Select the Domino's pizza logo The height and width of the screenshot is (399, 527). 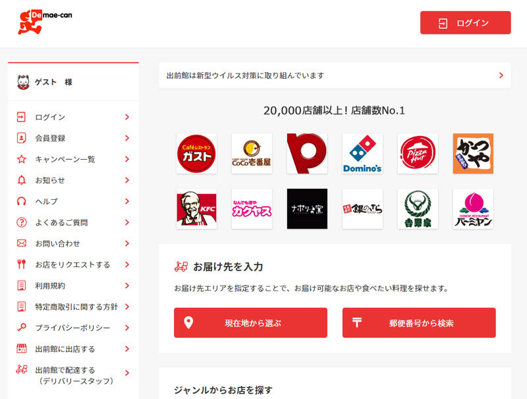[362, 154]
